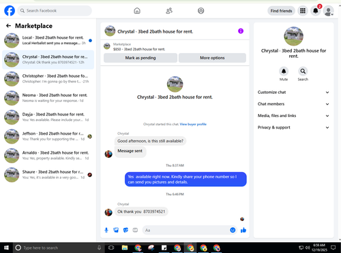The width and height of the screenshot is (341, 253).
Task: Mute this chat bell icon
Action: (x=284, y=71)
